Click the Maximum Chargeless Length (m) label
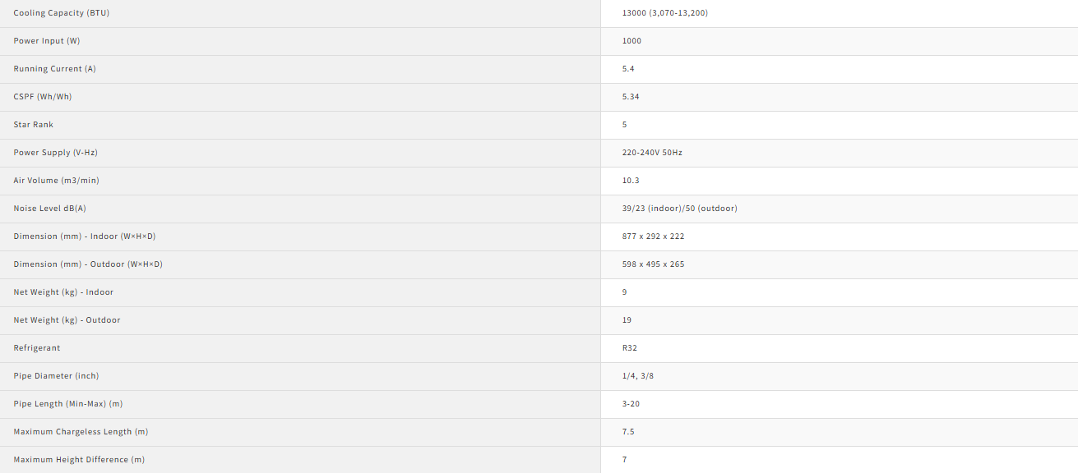The image size is (1078, 473). [81, 432]
